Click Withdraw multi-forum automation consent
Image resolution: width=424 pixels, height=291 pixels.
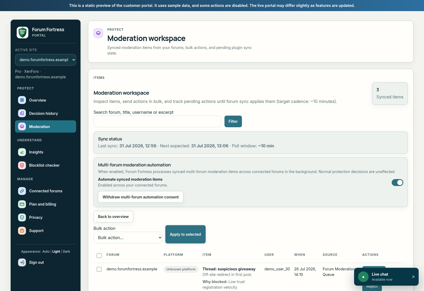[x=141, y=197]
